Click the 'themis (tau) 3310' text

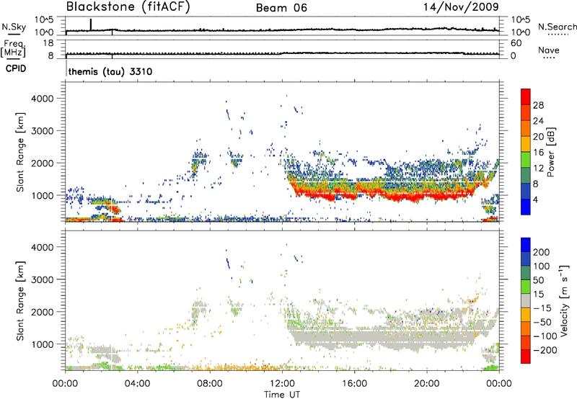coord(110,71)
